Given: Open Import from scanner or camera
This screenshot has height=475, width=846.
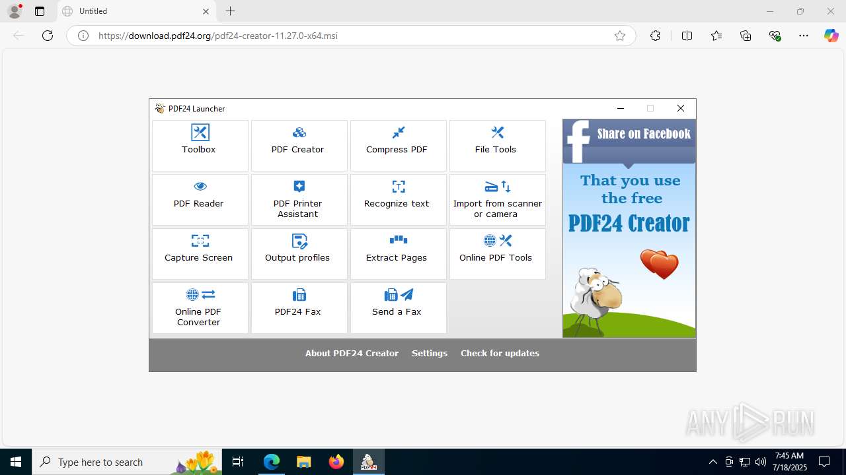Looking at the screenshot, I should point(497,200).
